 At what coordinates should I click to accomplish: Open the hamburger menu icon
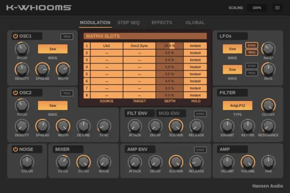(277, 8)
